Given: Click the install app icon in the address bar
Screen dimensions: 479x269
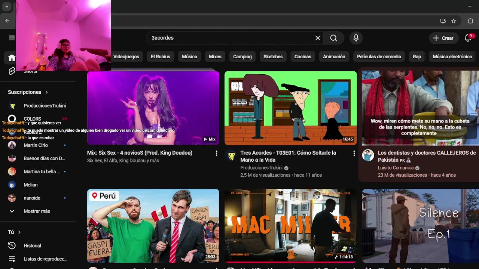Looking at the screenshot, I should (x=443, y=21).
